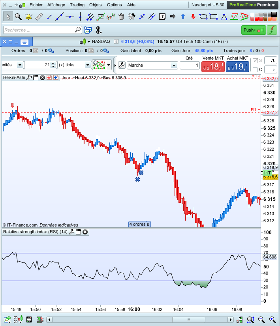
Task: Select the vertical line tool
Action: (80, 17)
